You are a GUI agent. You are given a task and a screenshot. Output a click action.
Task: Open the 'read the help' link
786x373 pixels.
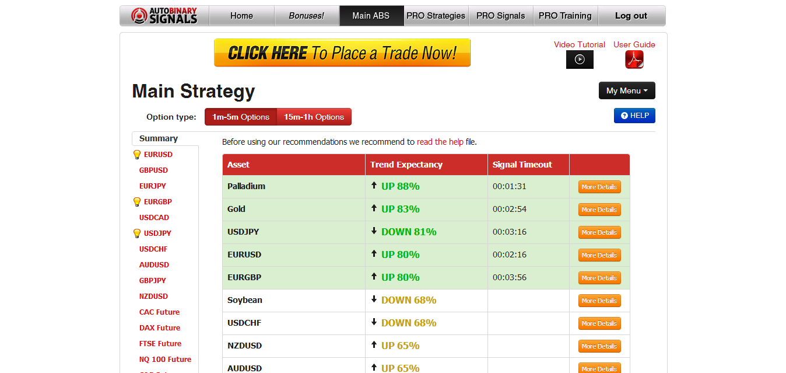pos(440,142)
